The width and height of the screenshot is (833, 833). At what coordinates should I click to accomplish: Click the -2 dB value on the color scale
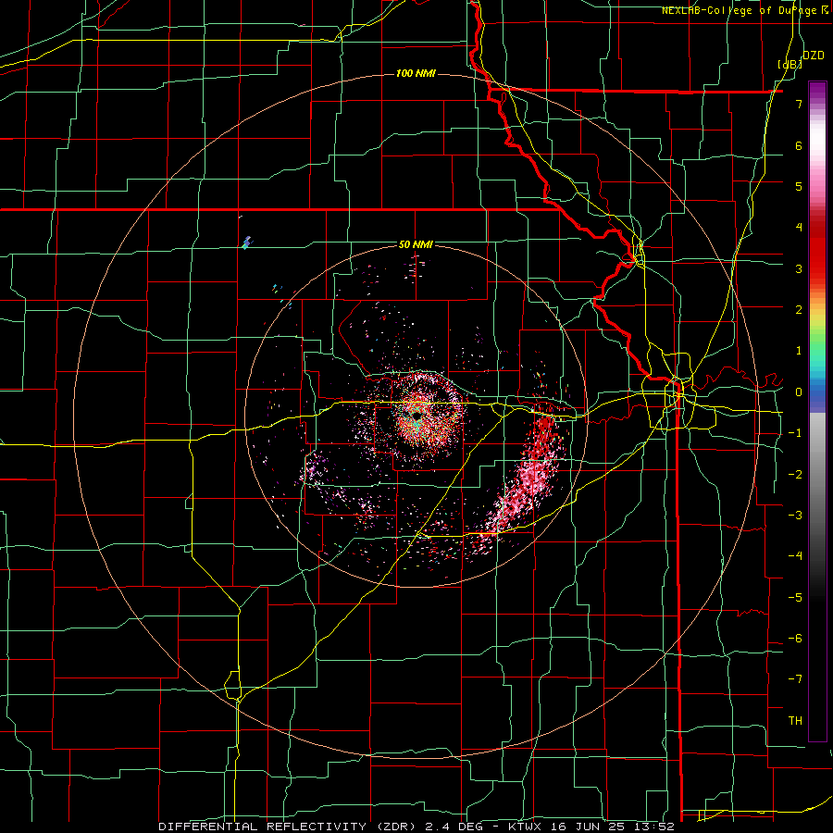[795, 475]
